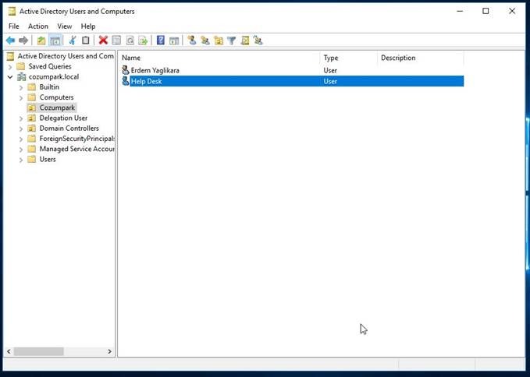Sort by the Type column header
Image resolution: width=530 pixels, height=377 pixels.
[348, 58]
